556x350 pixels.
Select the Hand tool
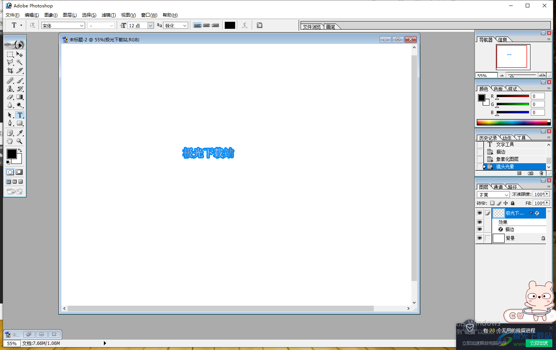click(10, 141)
